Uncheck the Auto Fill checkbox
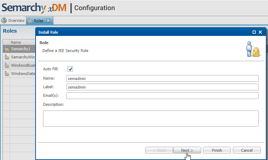This screenshot has height=160, width=268. pyautogui.click(x=70, y=69)
